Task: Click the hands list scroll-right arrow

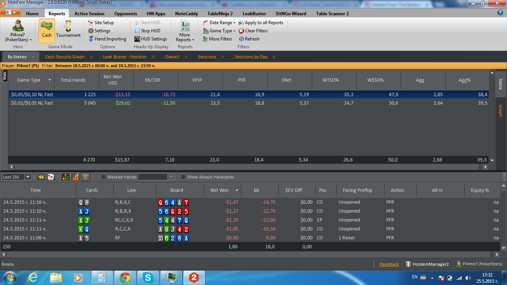Action: pos(497,255)
